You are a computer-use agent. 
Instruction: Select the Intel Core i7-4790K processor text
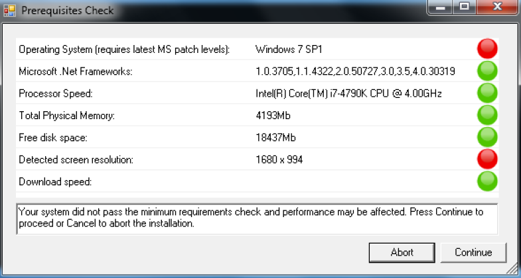tap(348, 93)
